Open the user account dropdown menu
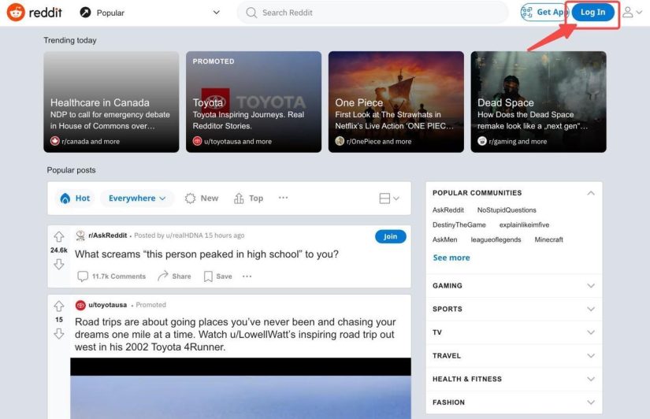The image size is (650, 419). click(x=633, y=13)
